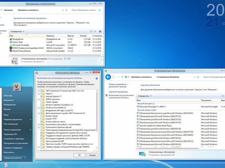Expand Сервер очереди сообщений (MSMQ) node

(x=39, y=147)
